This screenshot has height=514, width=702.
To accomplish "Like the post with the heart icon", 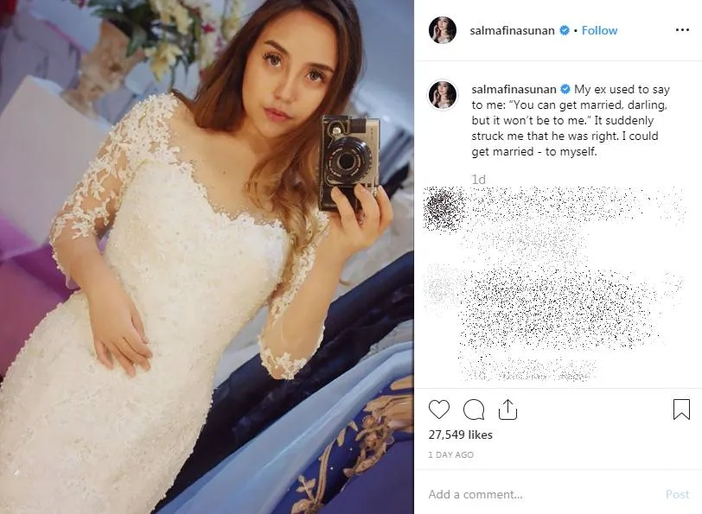I will coord(439,409).
